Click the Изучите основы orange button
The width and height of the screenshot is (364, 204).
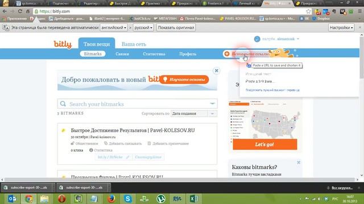pyautogui.click(x=184, y=79)
